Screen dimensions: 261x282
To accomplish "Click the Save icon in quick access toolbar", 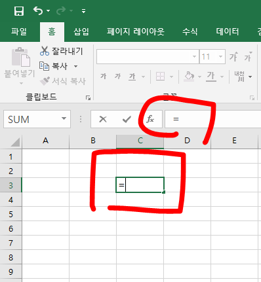I will pos(19,10).
